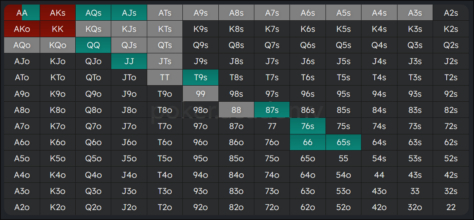The image size is (474, 220).
Task: Click the JJ pocket pair cell
Action: pos(129,61)
